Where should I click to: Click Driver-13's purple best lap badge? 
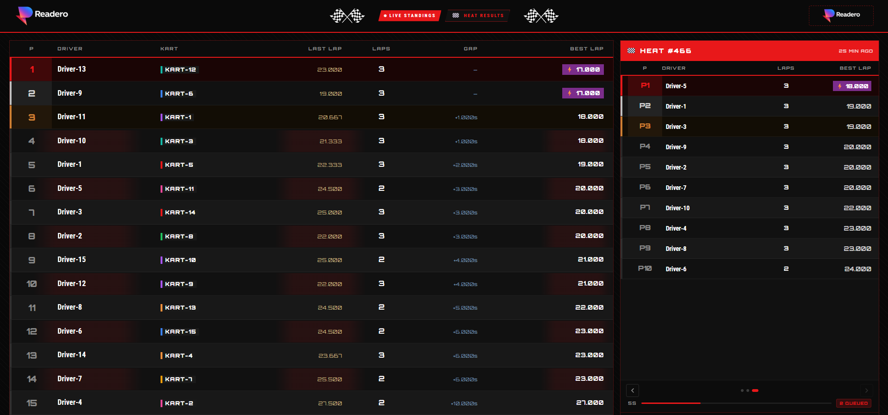click(583, 69)
